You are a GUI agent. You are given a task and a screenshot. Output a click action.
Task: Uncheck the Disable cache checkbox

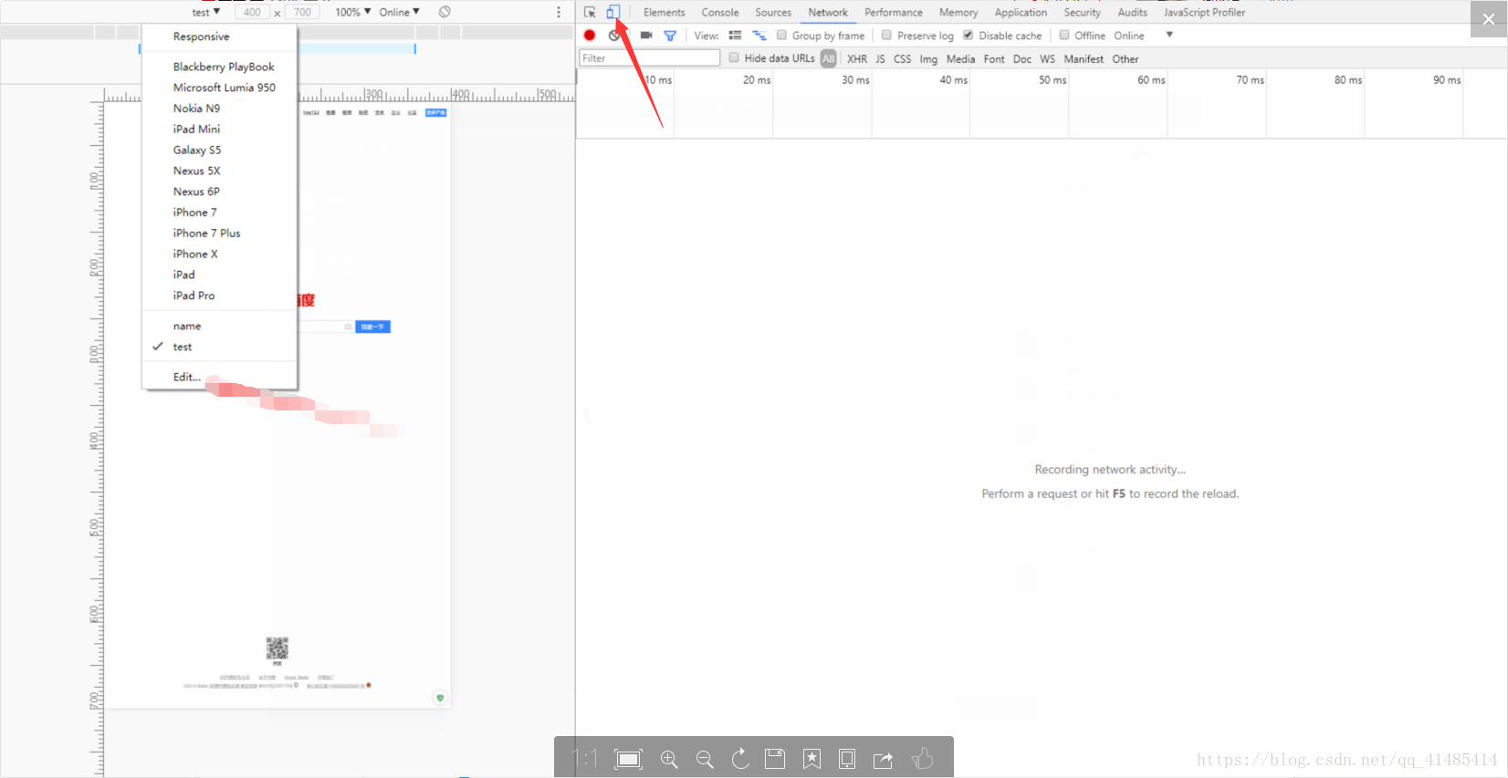point(969,35)
